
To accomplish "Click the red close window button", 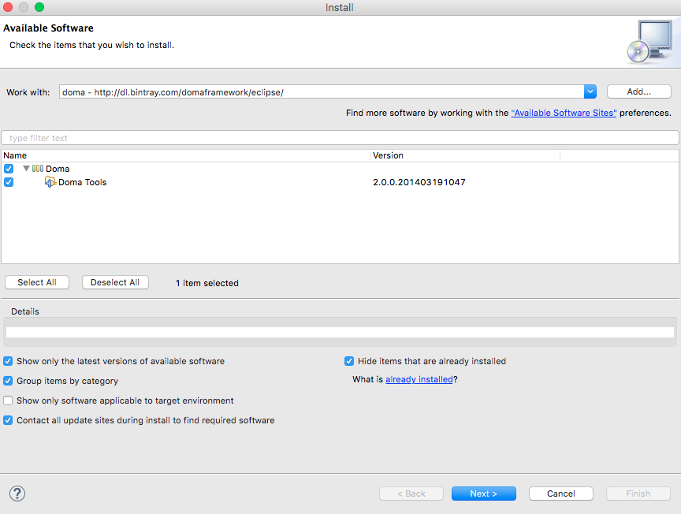I will pos(8,7).
